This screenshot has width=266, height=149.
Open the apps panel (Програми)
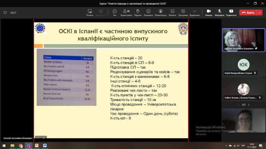(183, 12)
